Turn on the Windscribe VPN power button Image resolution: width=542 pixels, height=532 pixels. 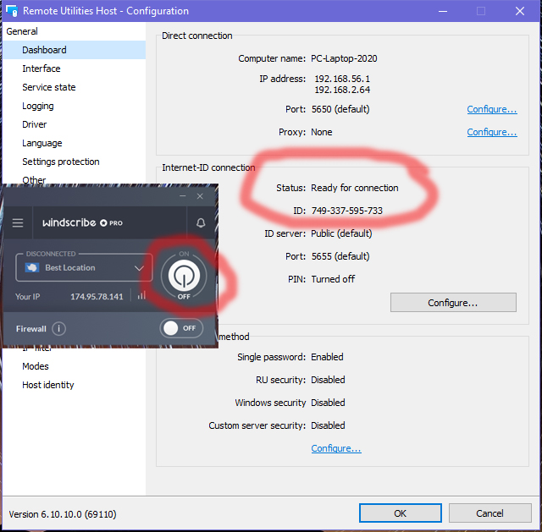click(x=184, y=275)
